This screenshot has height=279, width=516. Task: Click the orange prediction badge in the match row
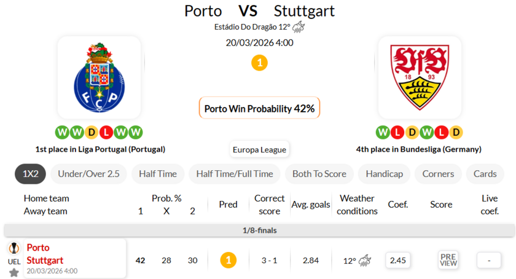(x=228, y=260)
